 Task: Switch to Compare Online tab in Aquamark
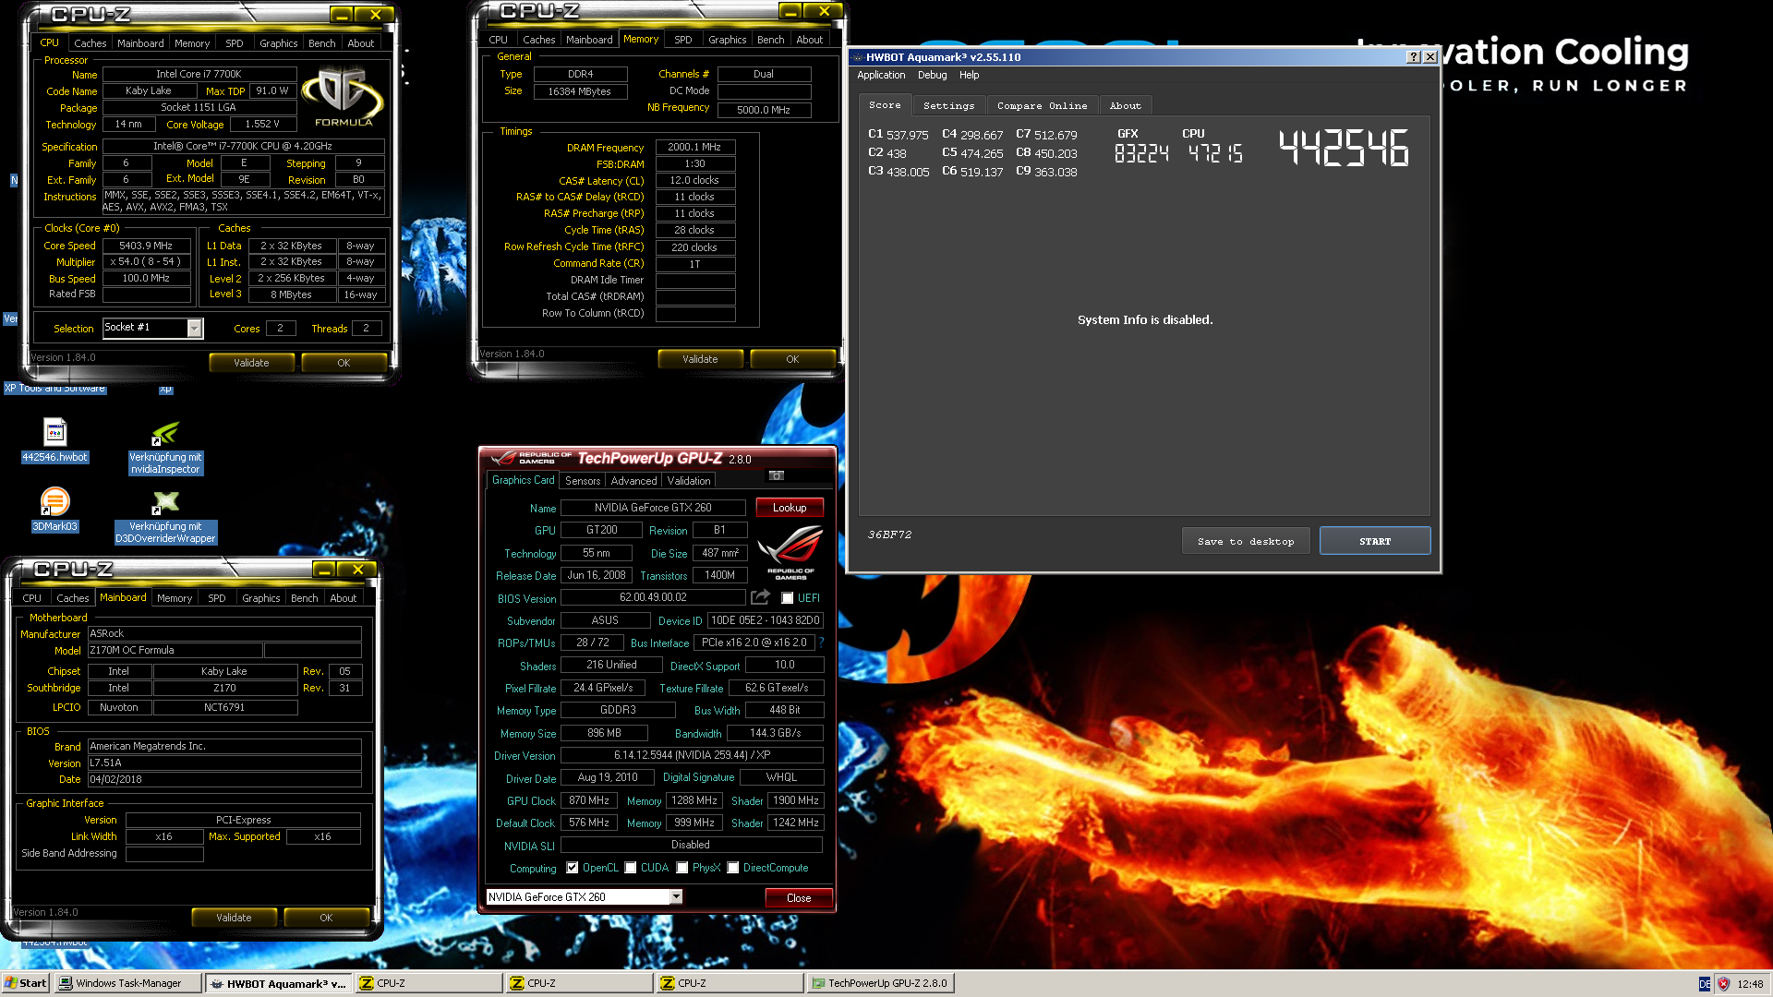tap(1042, 106)
